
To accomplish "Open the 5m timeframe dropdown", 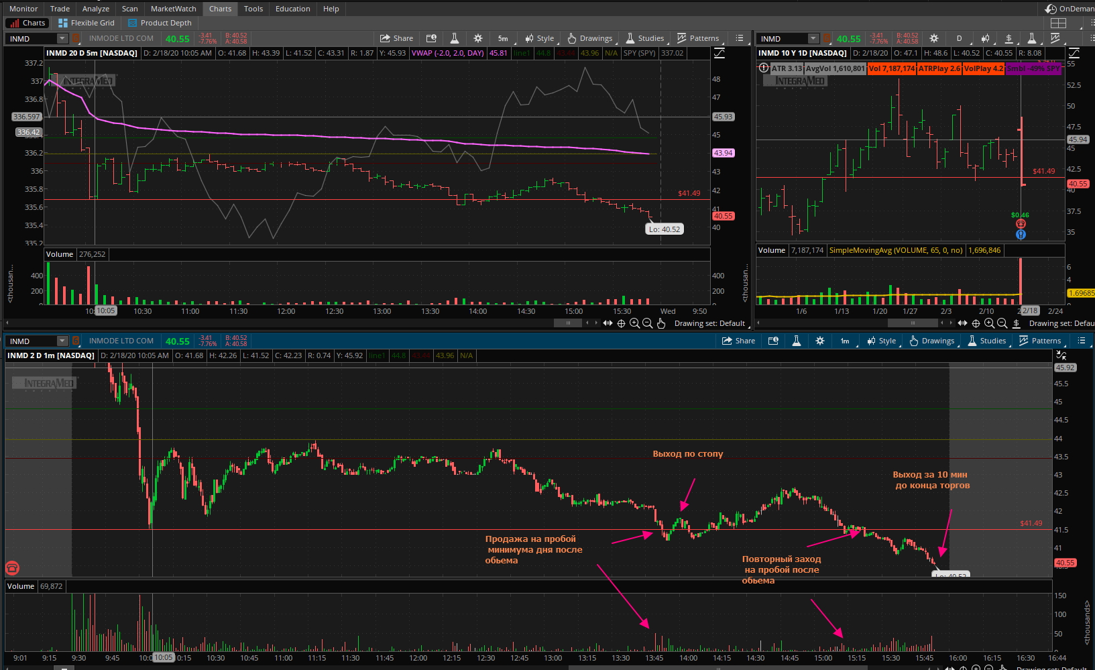I will click(503, 38).
